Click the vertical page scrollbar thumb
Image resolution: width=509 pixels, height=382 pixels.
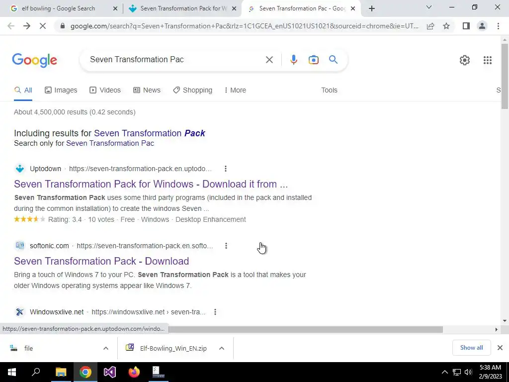click(x=505, y=76)
